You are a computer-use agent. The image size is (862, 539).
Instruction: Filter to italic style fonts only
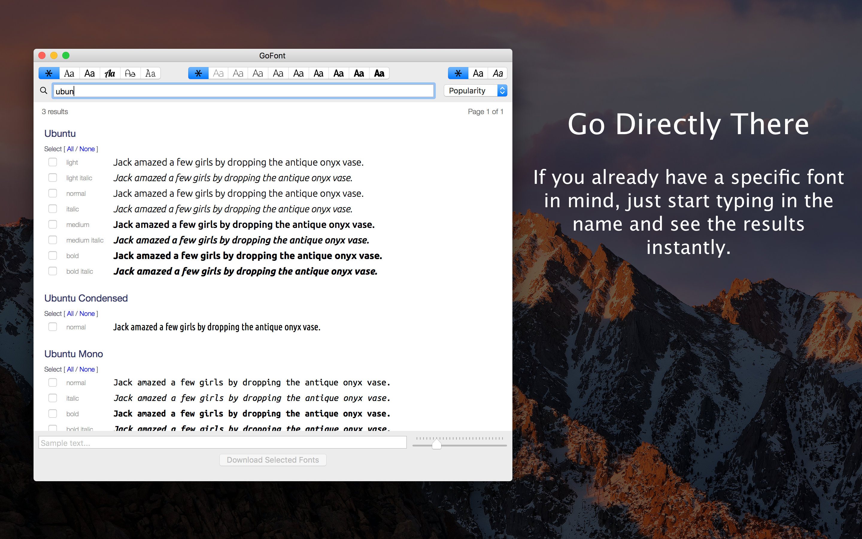coord(498,73)
